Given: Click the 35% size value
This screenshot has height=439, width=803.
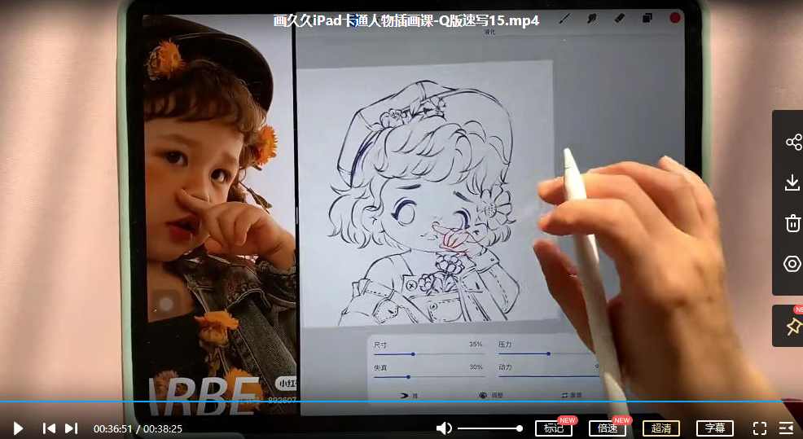Looking at the screenshot, I should click(476, 345).
